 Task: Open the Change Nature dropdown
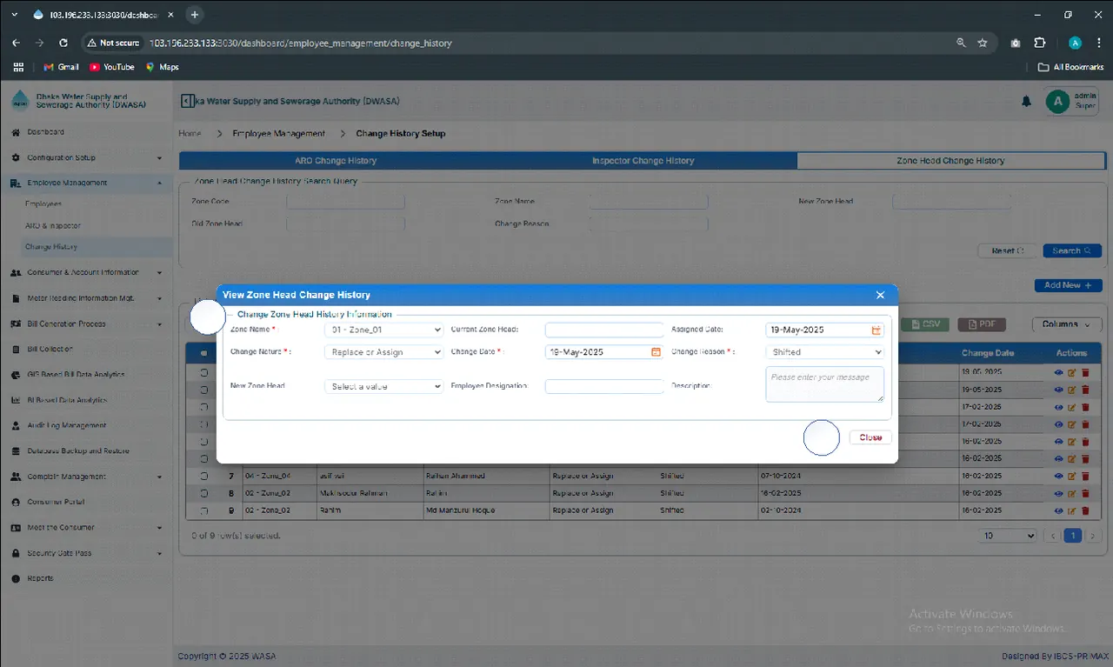coord(383,352)
